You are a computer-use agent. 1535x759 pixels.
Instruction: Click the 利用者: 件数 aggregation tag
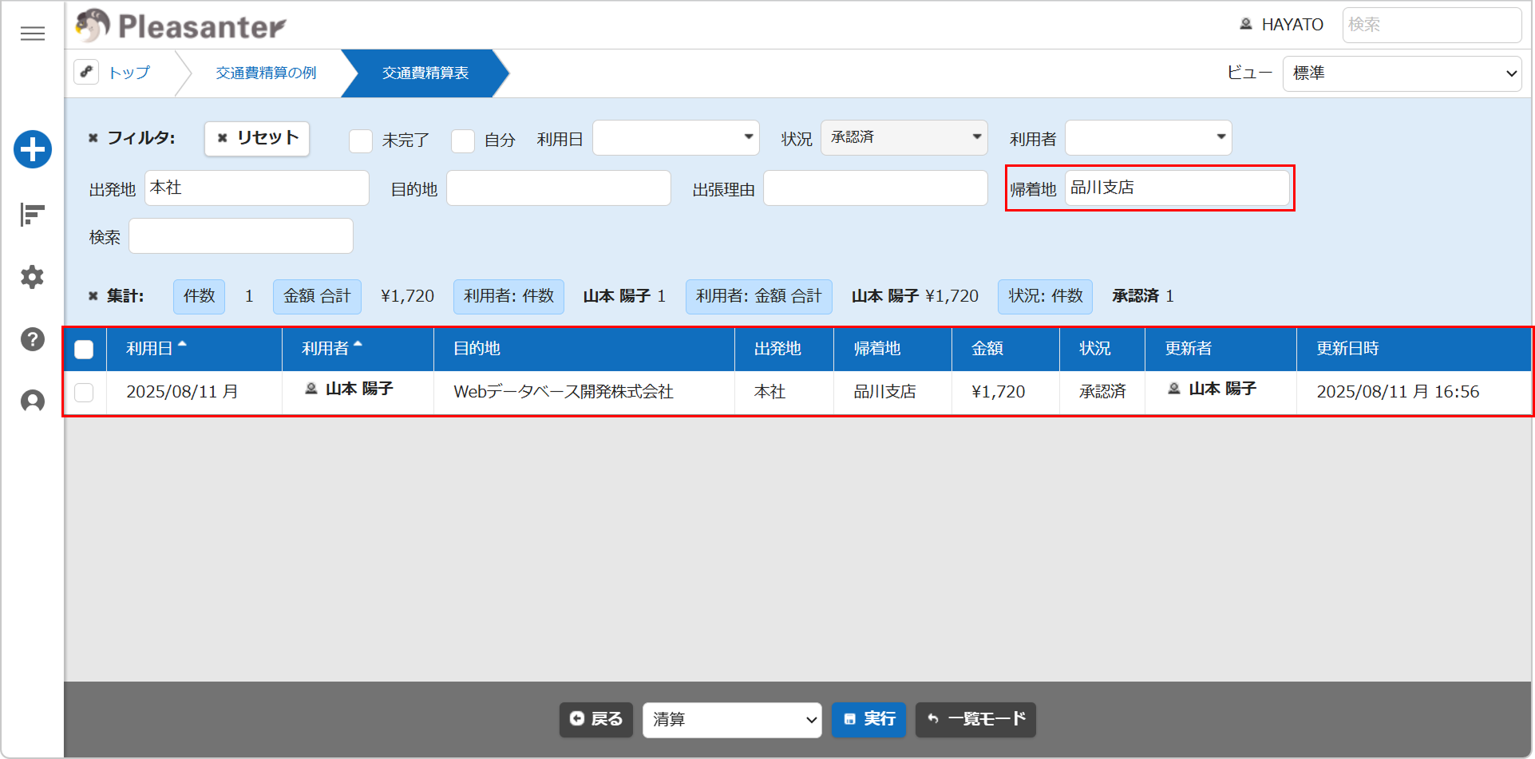point(508,297)
